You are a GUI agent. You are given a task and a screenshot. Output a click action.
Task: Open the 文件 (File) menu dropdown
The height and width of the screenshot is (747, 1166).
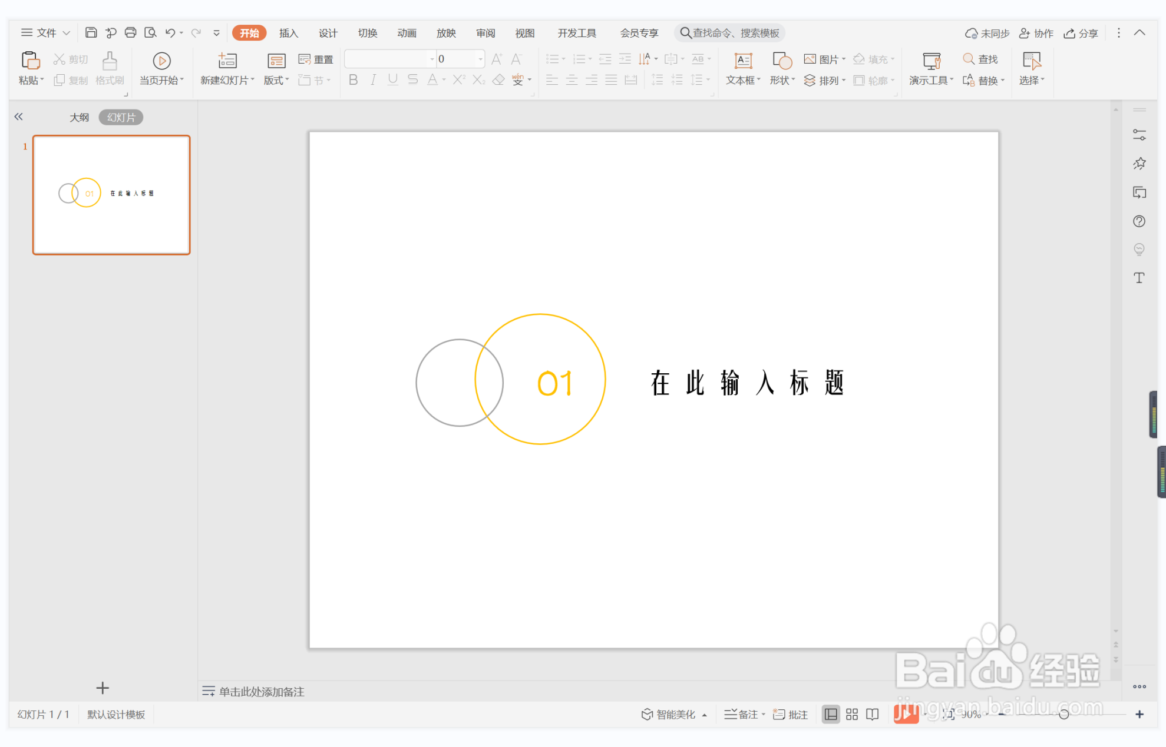coord(46,33)
